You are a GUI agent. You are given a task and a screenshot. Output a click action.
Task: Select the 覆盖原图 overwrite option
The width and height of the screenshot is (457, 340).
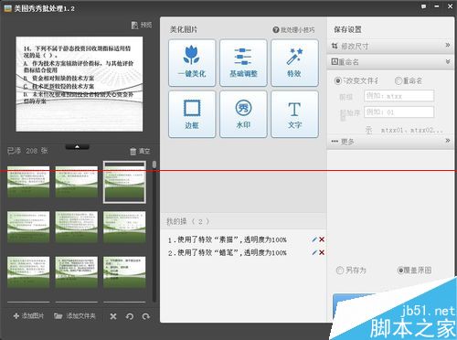pyautogui.click(x=401, y=271)
